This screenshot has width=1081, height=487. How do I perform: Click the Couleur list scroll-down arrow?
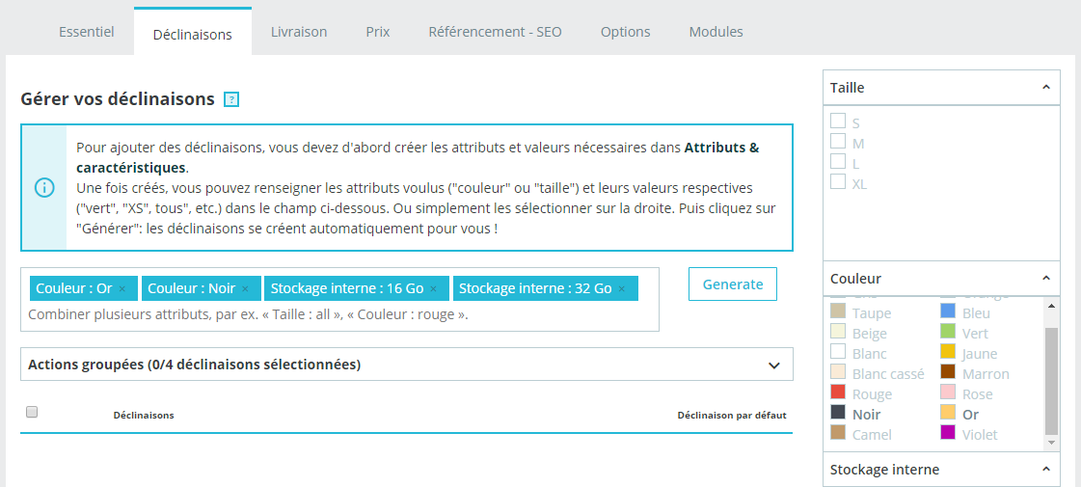(x=1051, y=443)
